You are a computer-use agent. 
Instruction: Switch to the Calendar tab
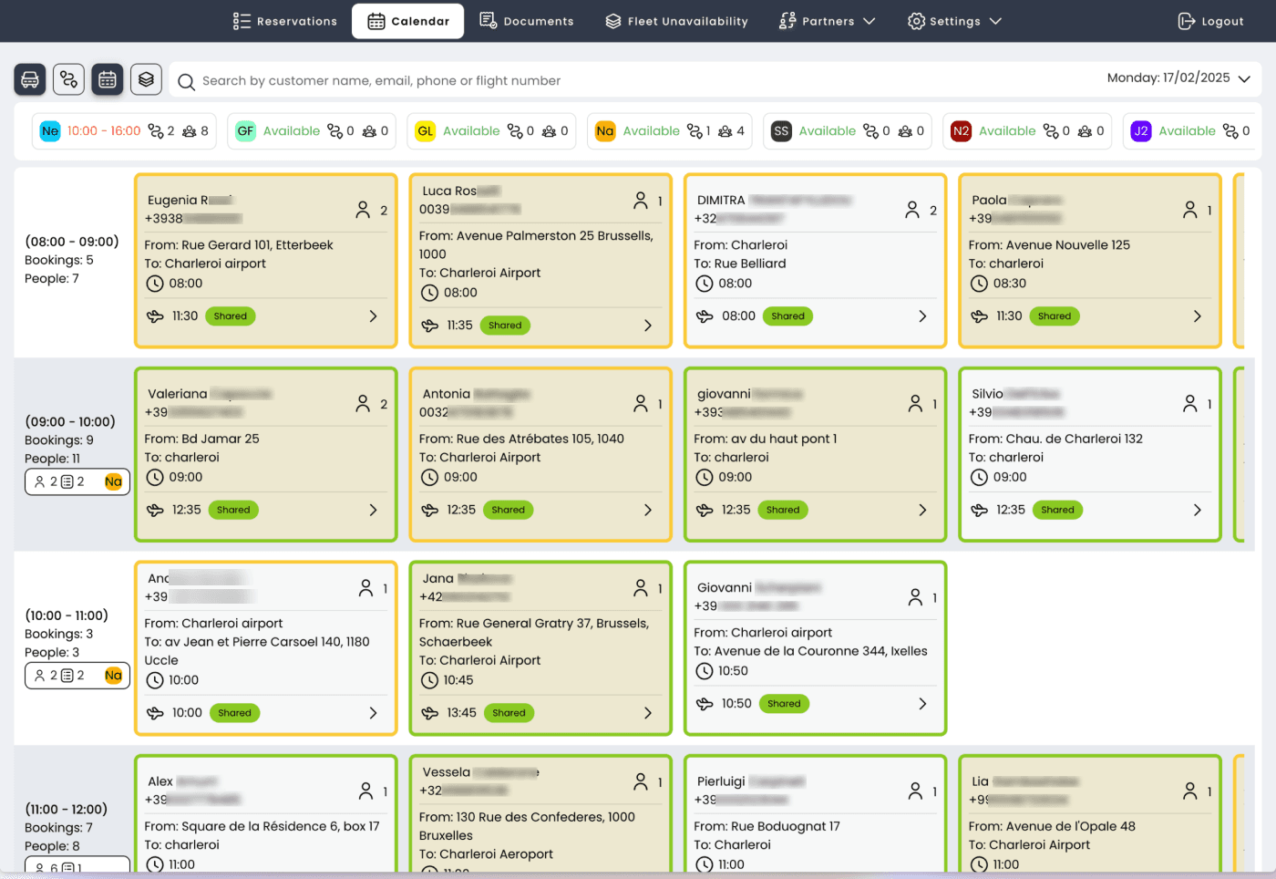pyautogui.click(x=408, y=21)
